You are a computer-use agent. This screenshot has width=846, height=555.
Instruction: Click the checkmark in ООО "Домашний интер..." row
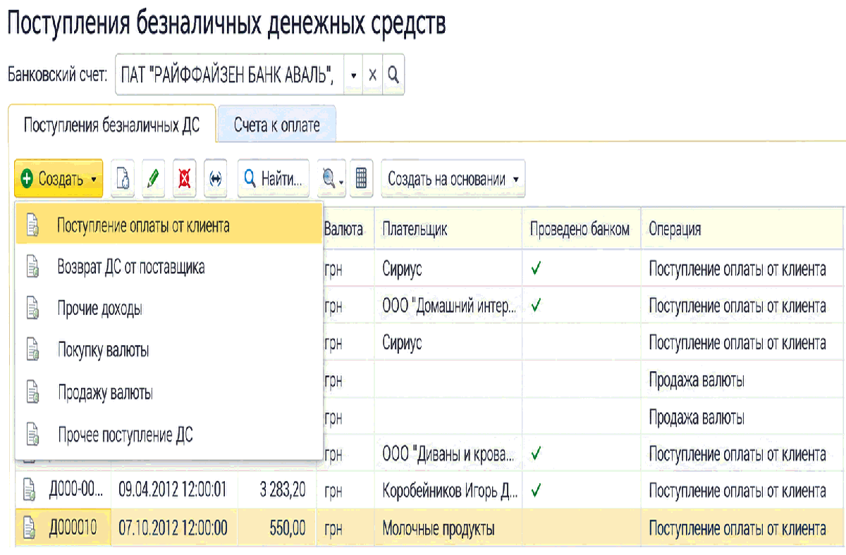tap(536, 305)
